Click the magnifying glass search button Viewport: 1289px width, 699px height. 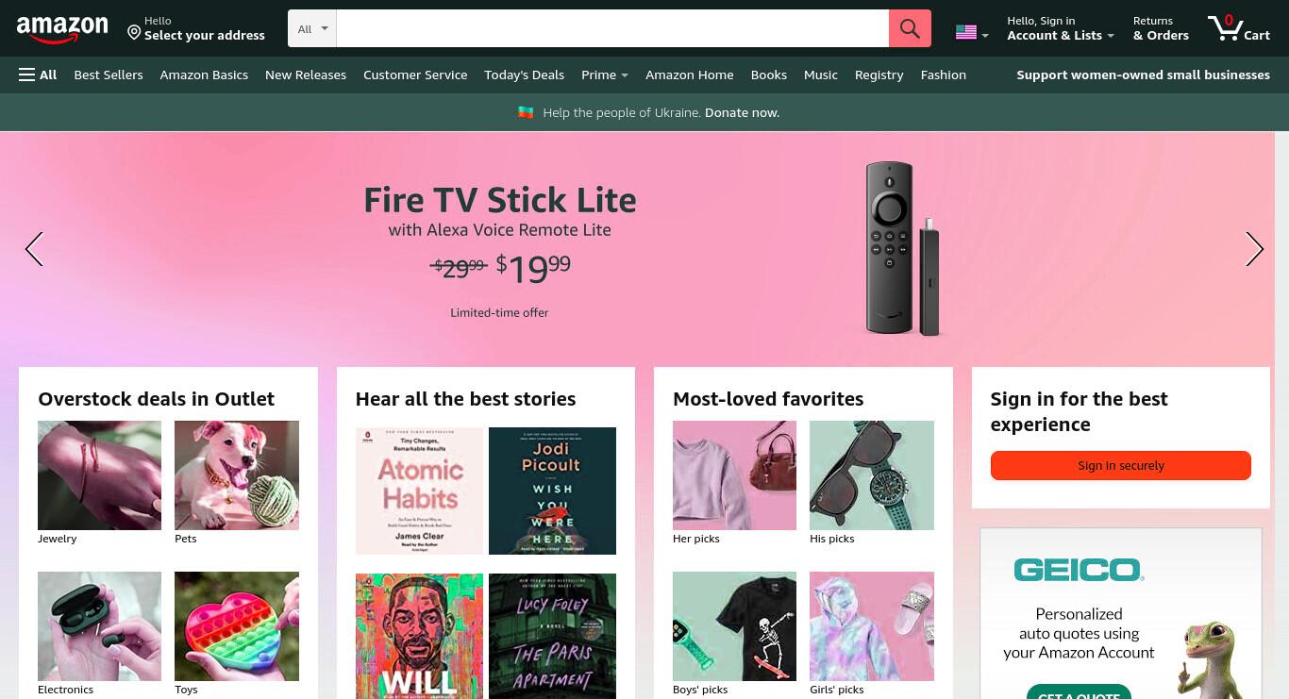pyautogui.click(x=910, y=28)
